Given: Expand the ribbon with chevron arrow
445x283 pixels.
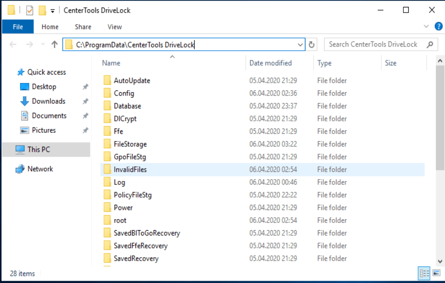Looking at the screenshot, I should tap(426, 27).
